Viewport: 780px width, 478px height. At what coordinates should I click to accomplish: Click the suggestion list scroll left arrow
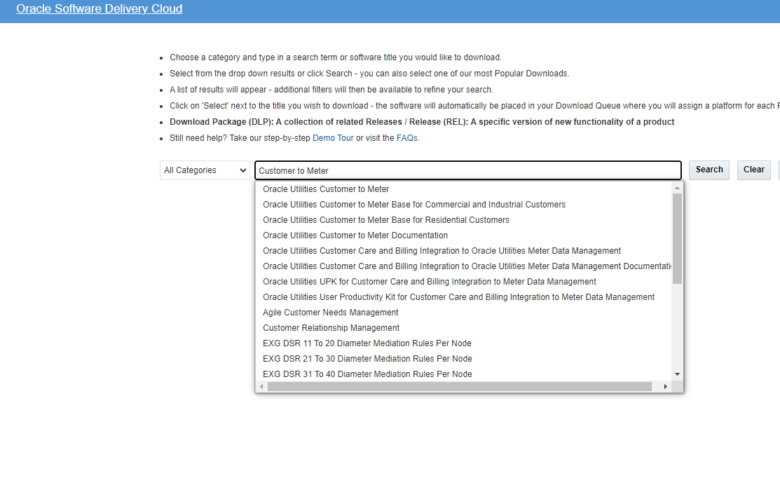pyautogui.click(x=261, y=386)
